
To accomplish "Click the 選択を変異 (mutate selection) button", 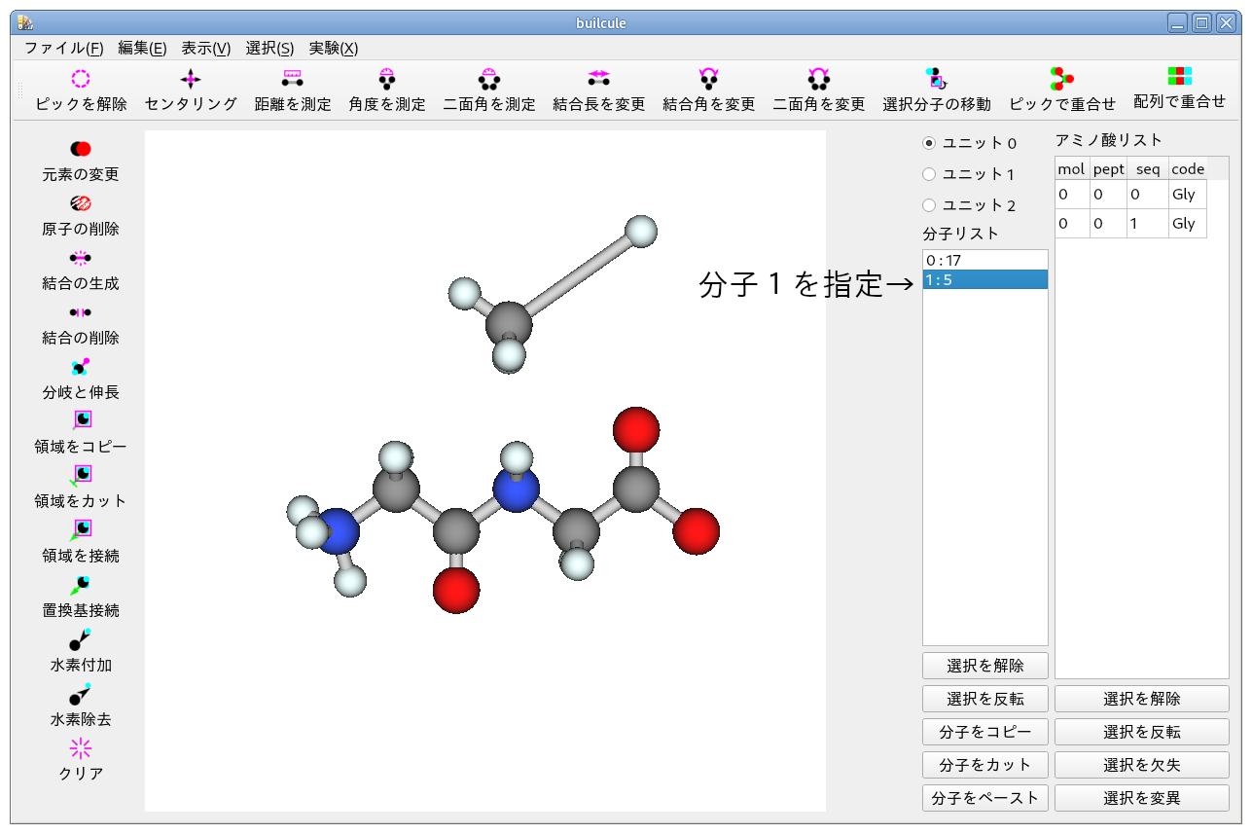I will point(1140,797).
